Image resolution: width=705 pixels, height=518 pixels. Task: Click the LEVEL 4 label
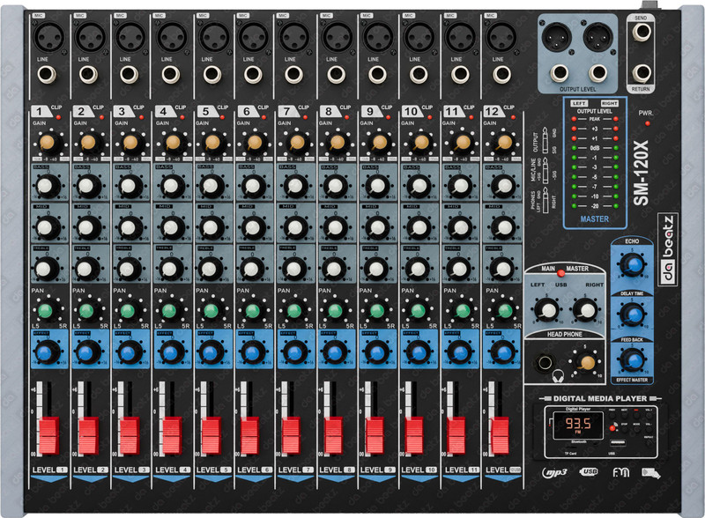173,470
